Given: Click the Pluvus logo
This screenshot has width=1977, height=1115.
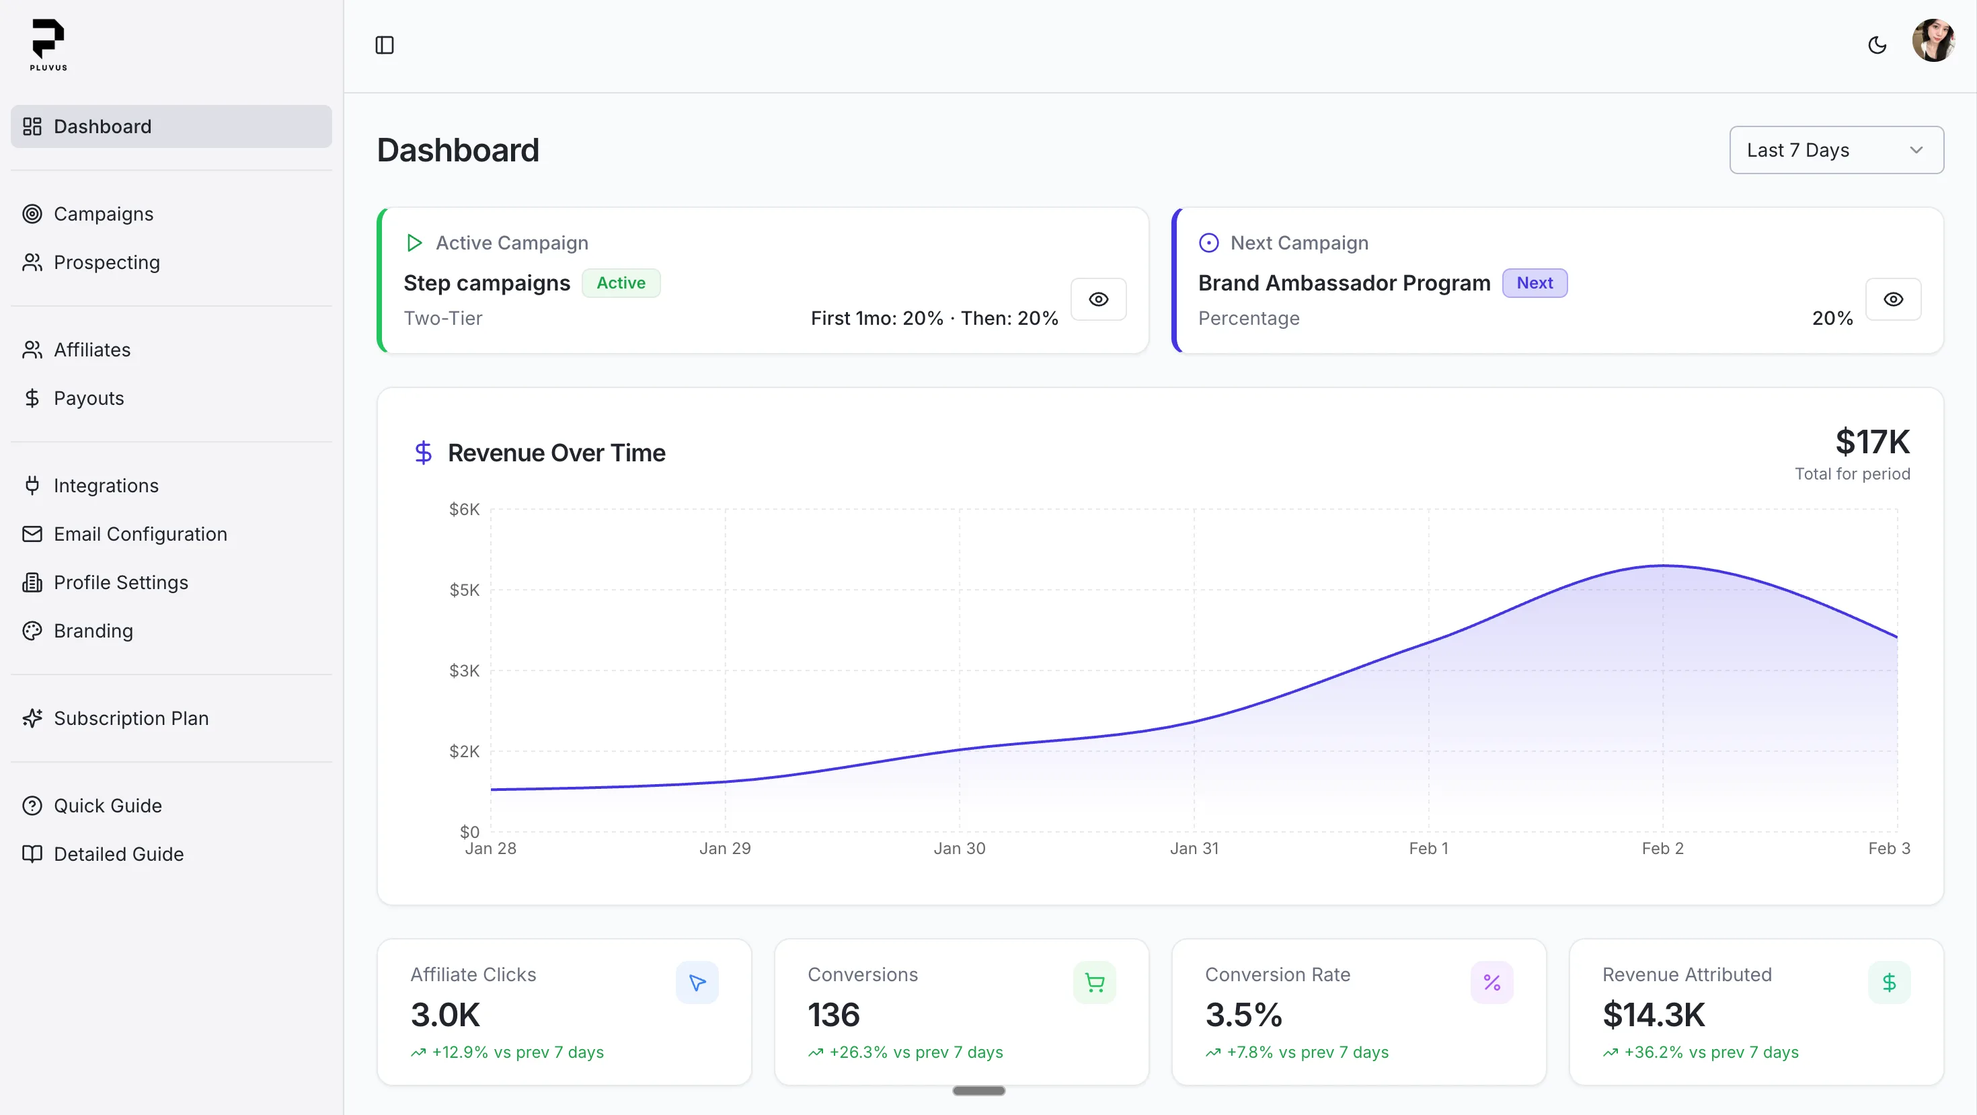Looking at the screenshot, I should [48, 44].
